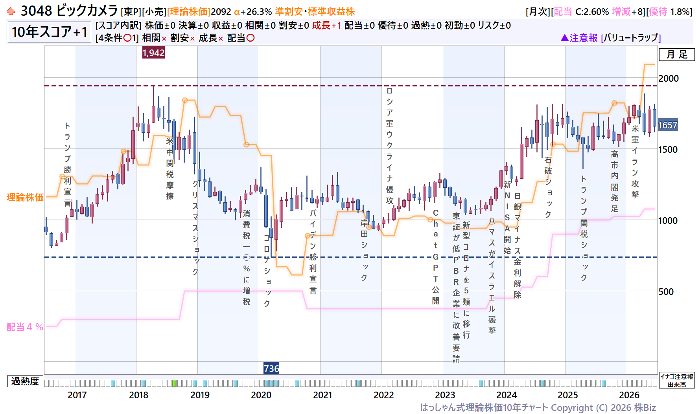Click the 過熱度 label box
700x414 pixels.
pos(25,381)
